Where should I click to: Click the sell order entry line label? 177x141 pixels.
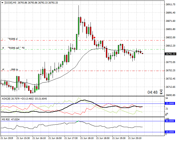tap(13, 48)
